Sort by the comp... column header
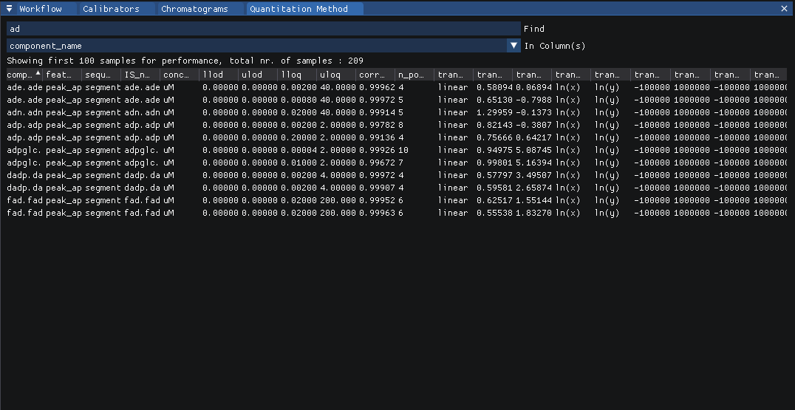 (24, 75)
